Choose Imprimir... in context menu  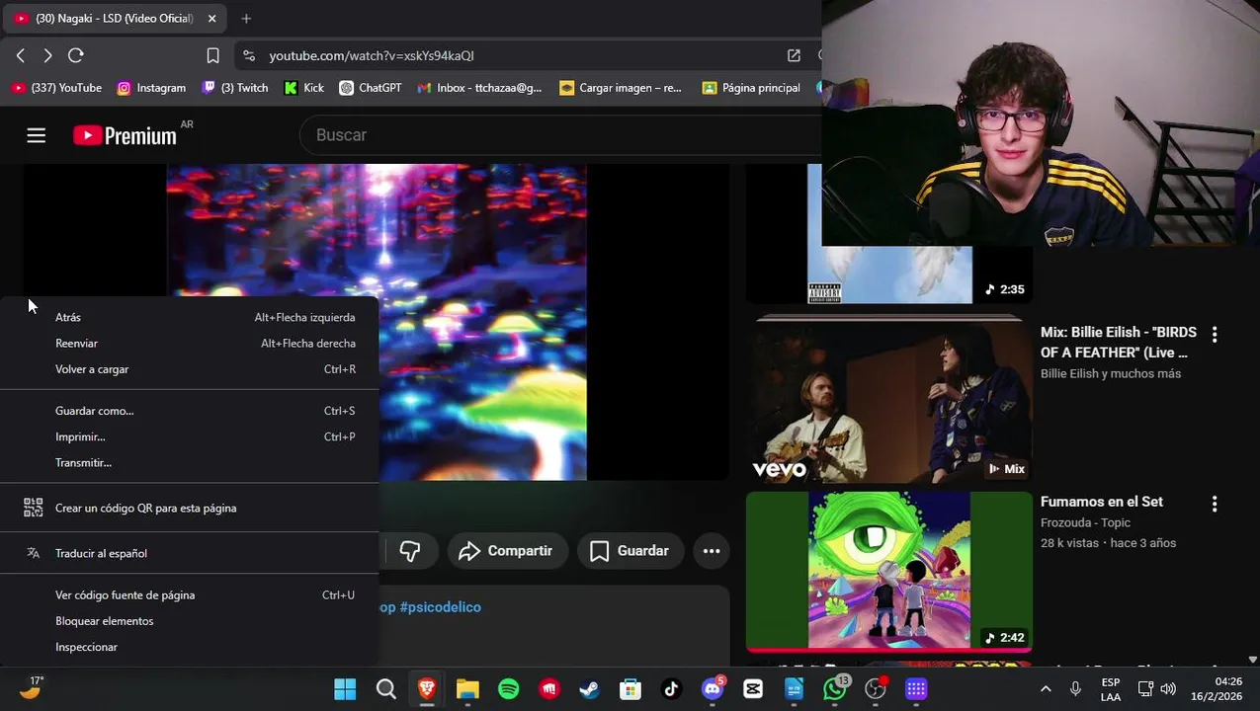pos(190,436)
